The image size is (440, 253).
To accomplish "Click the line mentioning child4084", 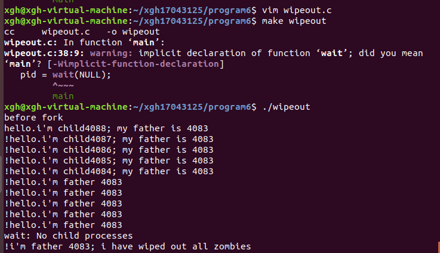I will [109, 171].
